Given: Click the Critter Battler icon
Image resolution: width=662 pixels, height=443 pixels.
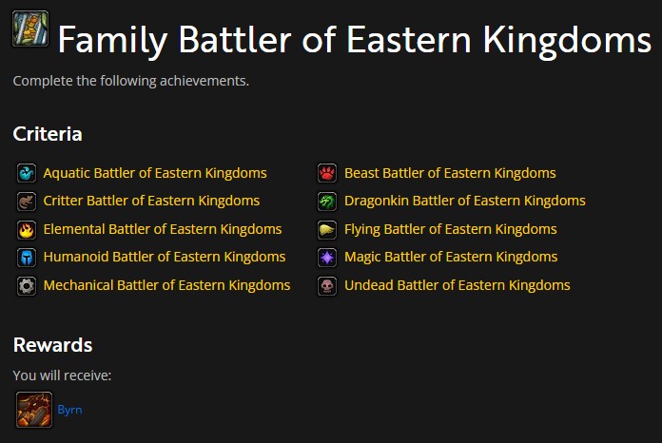Looking at the screenshot, I should point(27,202).
